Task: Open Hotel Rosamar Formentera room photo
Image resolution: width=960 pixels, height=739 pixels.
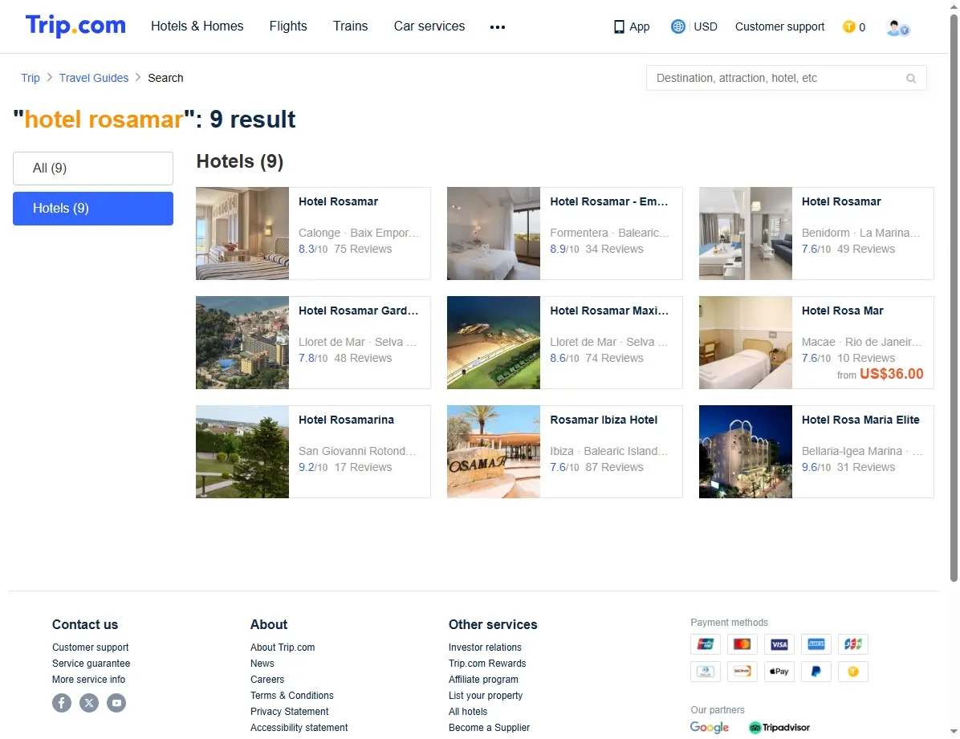Action: point(494,233)
